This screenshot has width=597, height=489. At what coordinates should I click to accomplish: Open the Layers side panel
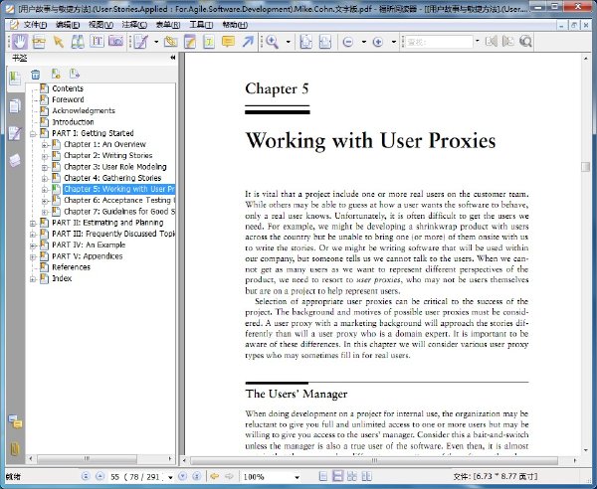(x=15, y=160)
